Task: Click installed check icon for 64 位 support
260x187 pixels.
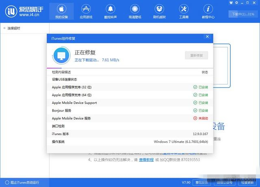Action: tap(195, 95)
